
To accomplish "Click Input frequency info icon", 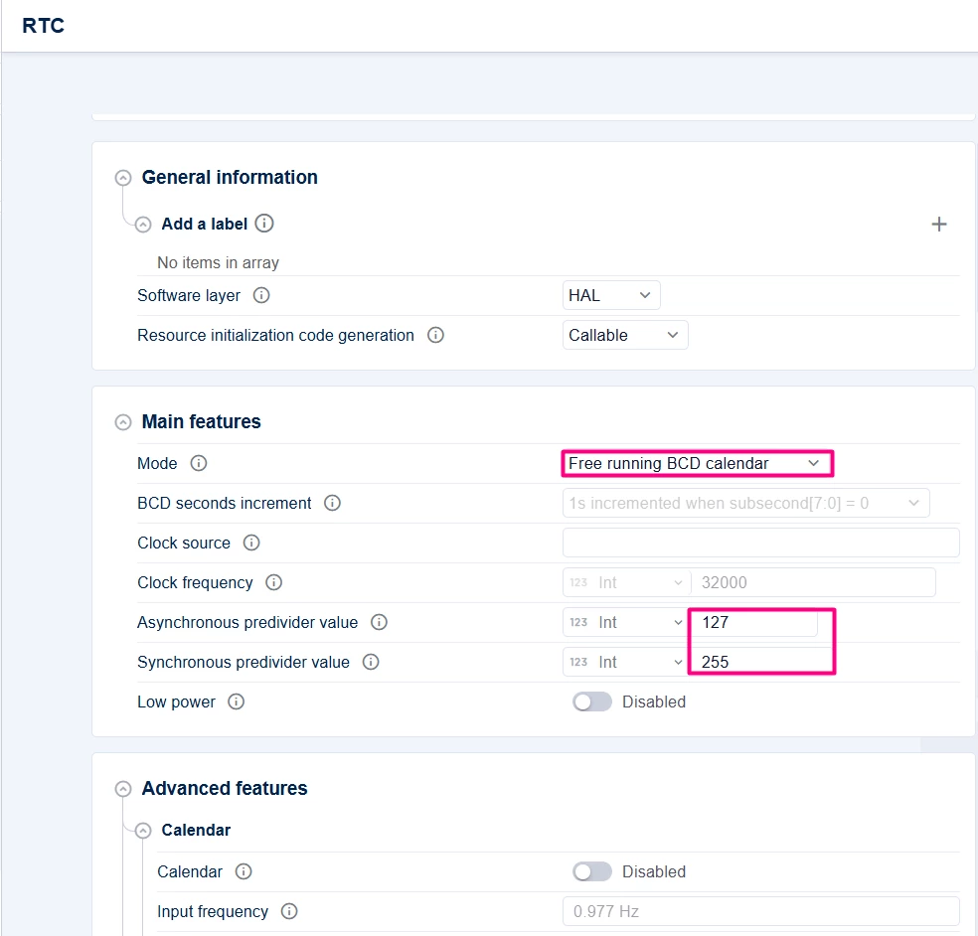I will click(x=289, y=911).
